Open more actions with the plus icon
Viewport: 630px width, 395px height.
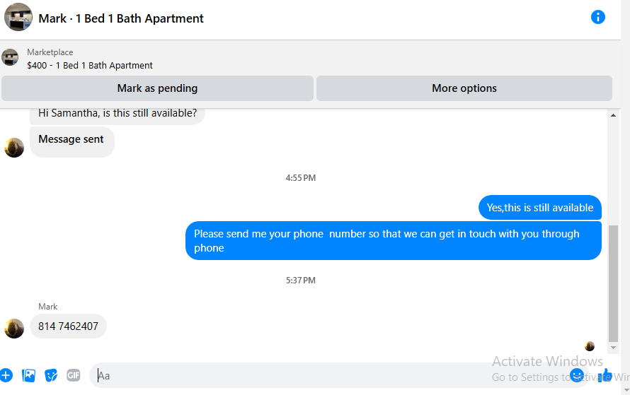tap(6, 375)
